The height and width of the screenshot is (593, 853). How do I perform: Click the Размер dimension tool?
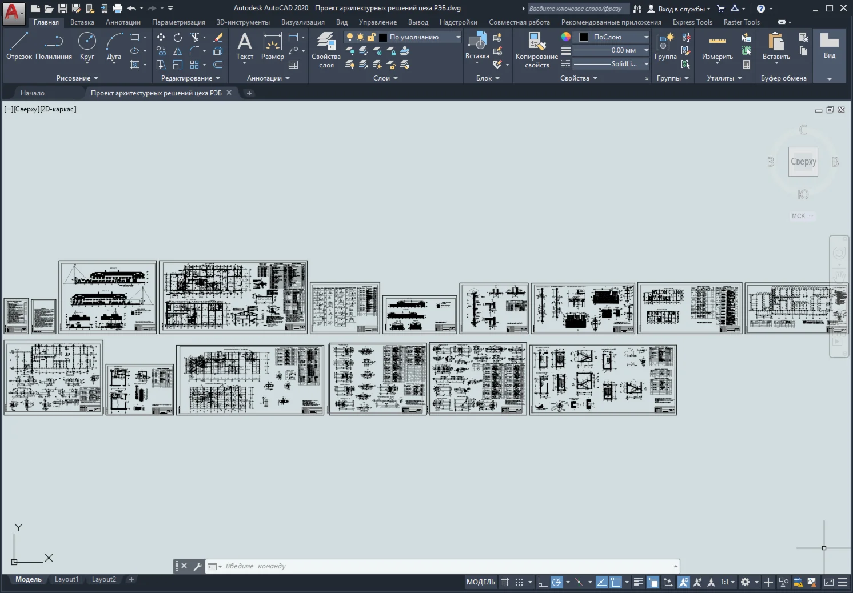tap(272, 46)
